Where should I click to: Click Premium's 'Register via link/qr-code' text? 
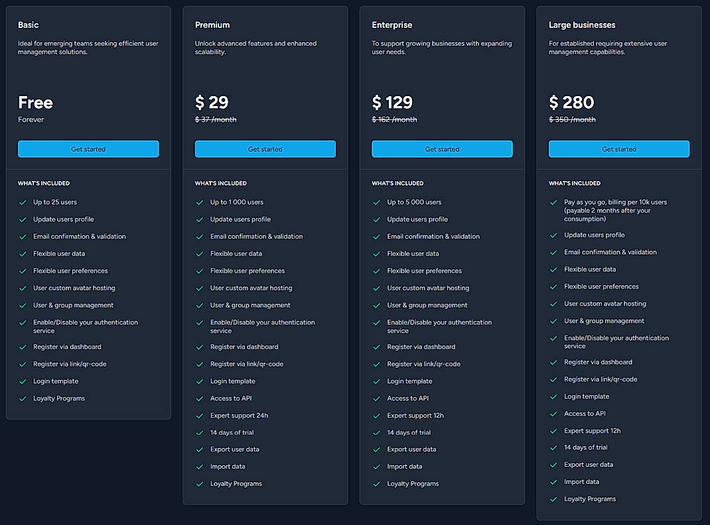tap(247, 364)
